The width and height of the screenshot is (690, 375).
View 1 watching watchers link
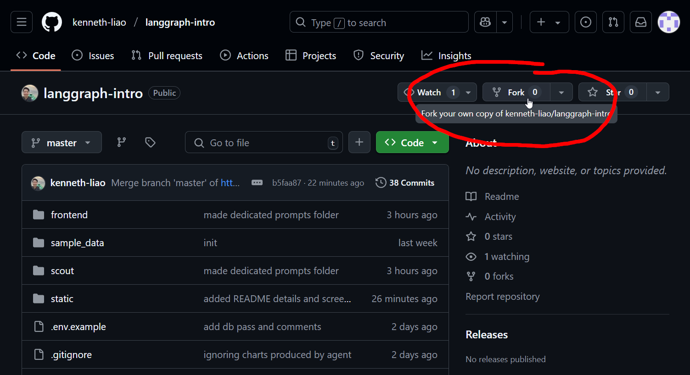pyautogui.click(x=498, y=257)
